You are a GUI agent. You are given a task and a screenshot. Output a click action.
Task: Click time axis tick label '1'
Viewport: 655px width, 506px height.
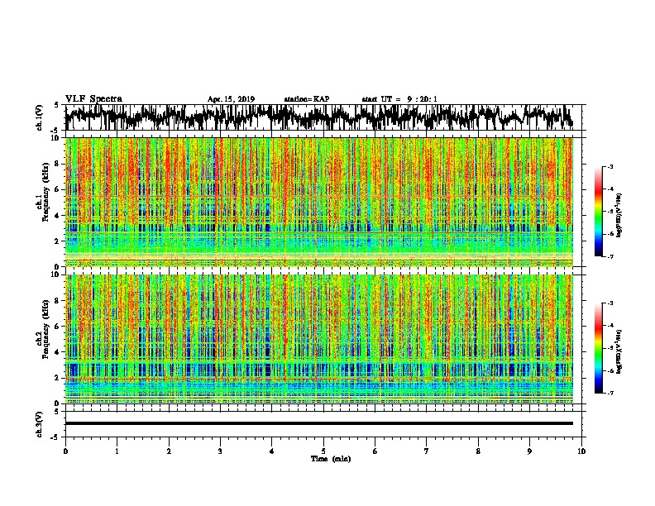point(117,451)
